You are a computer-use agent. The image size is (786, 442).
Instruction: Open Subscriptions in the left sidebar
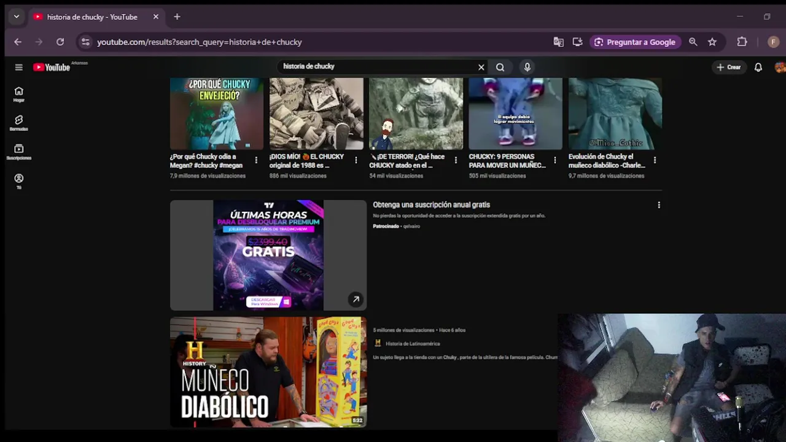[18, 152]
